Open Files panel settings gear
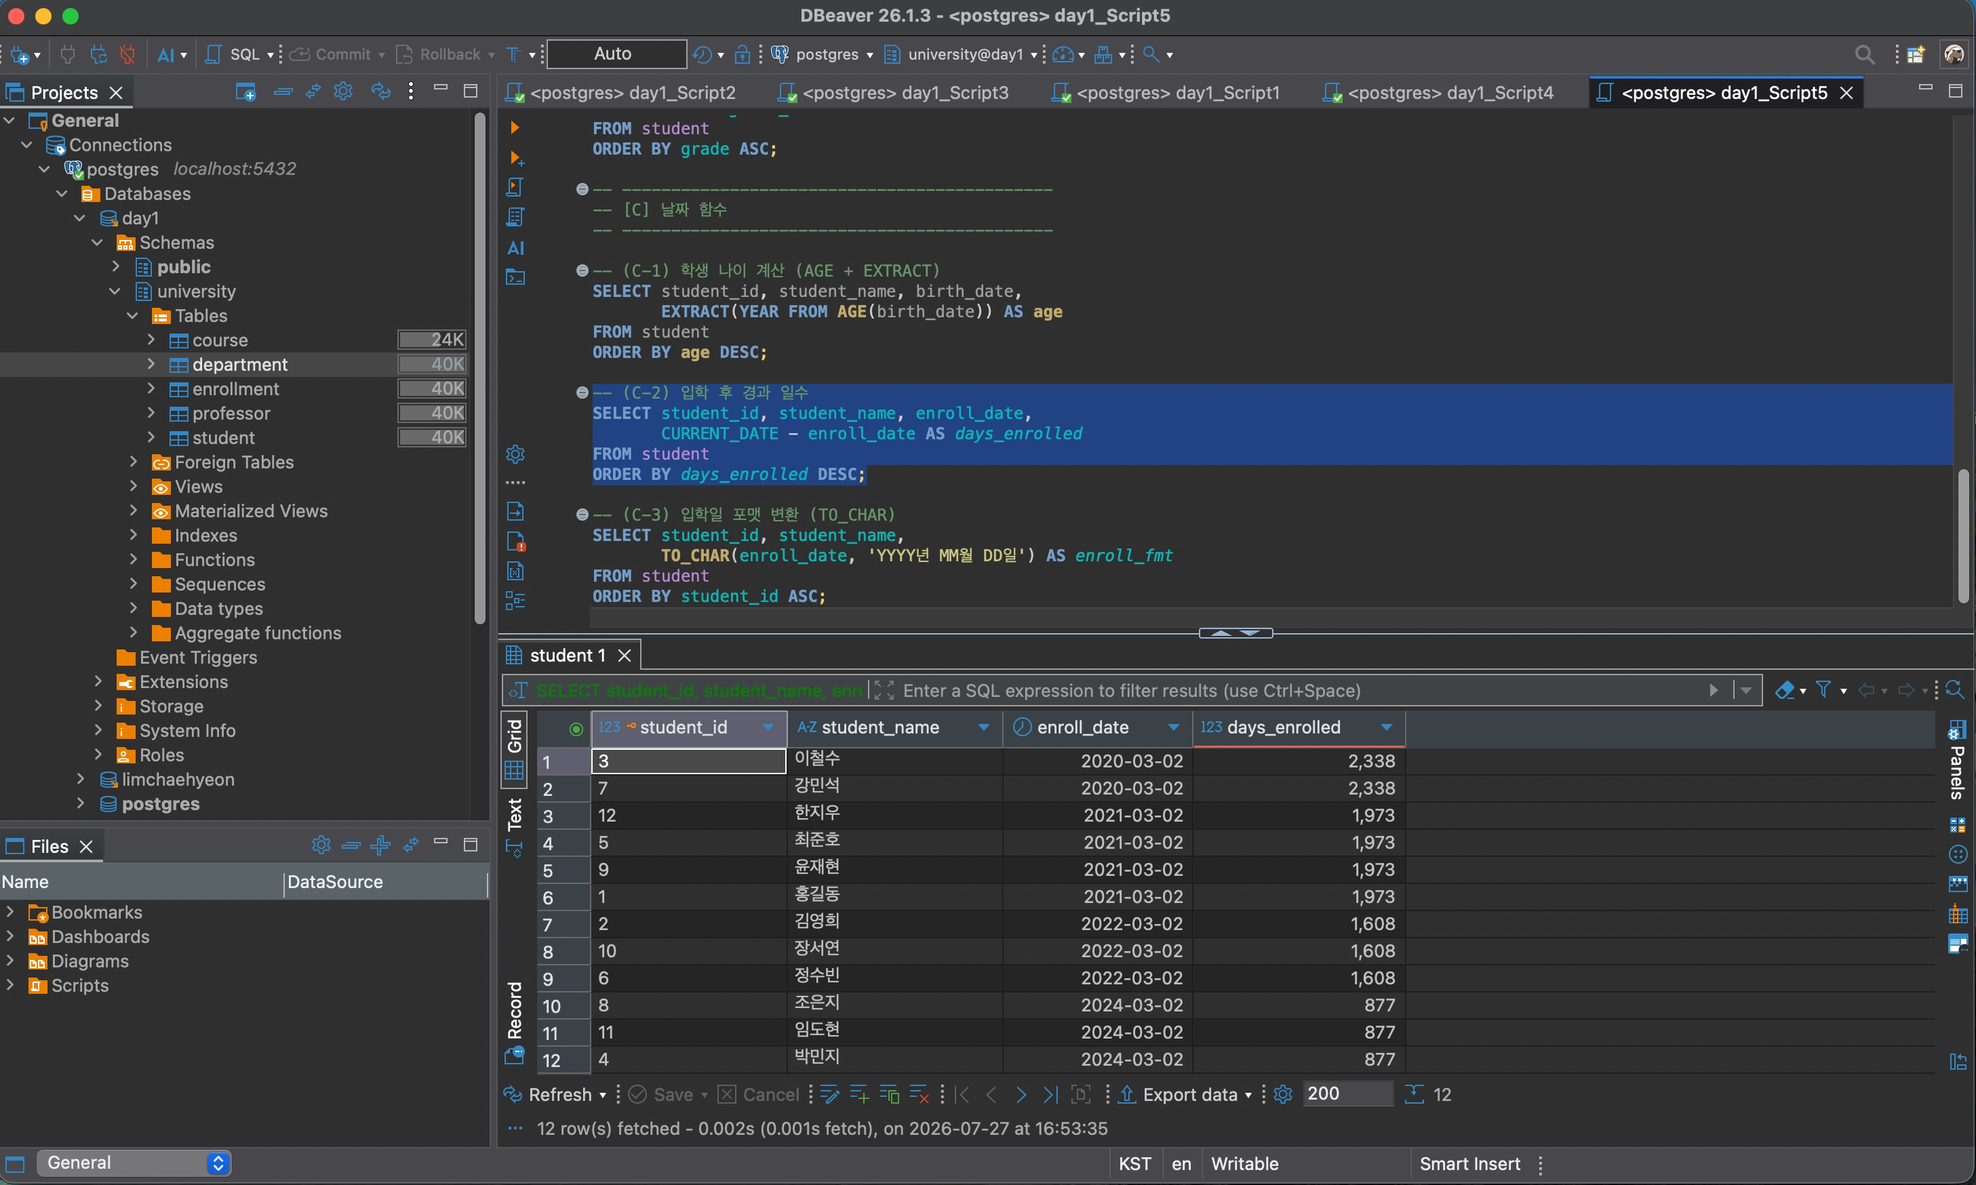 point(321,845)
